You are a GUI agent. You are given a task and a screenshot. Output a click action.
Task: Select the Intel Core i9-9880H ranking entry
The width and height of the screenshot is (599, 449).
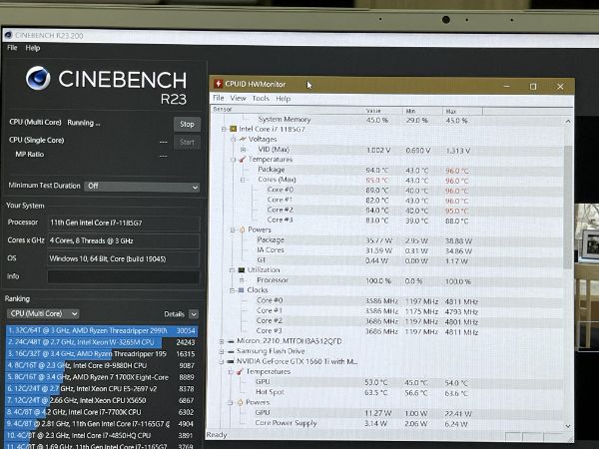(x=102, y=366)
